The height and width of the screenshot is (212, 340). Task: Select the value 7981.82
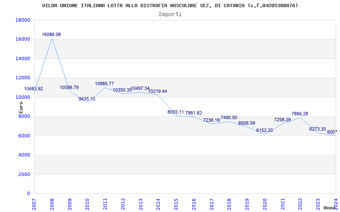click(193, 113)
